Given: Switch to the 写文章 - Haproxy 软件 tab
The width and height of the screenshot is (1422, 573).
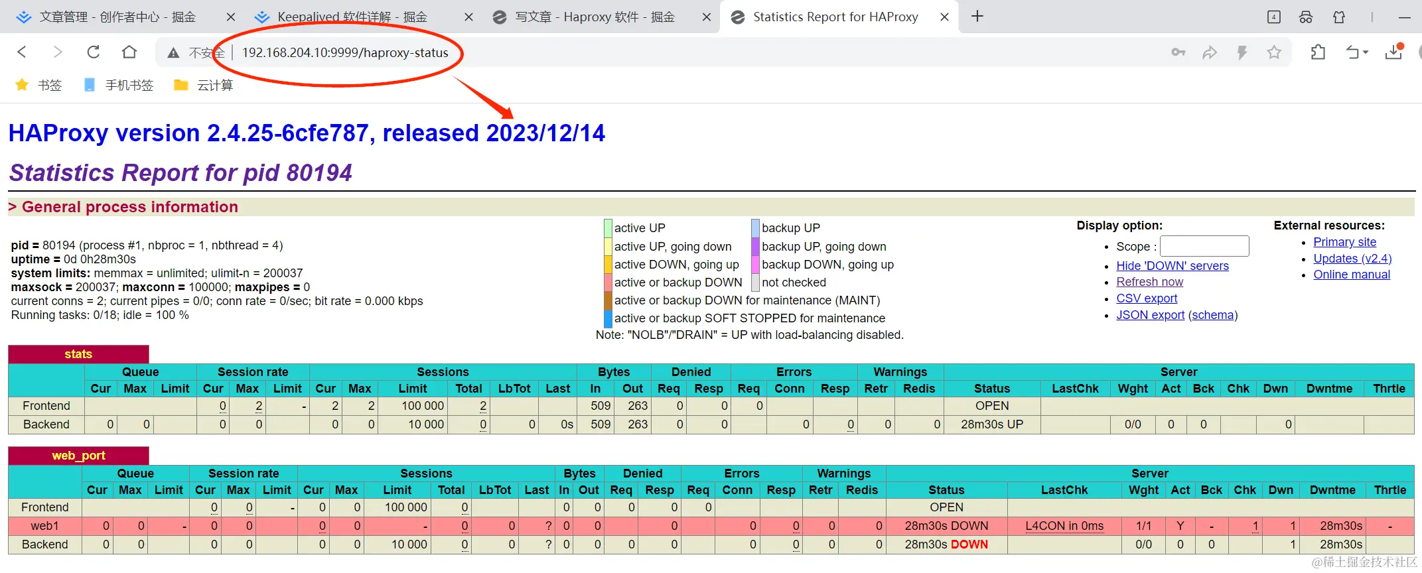Looking at the screenshot, I should click(x=595, y=17).
